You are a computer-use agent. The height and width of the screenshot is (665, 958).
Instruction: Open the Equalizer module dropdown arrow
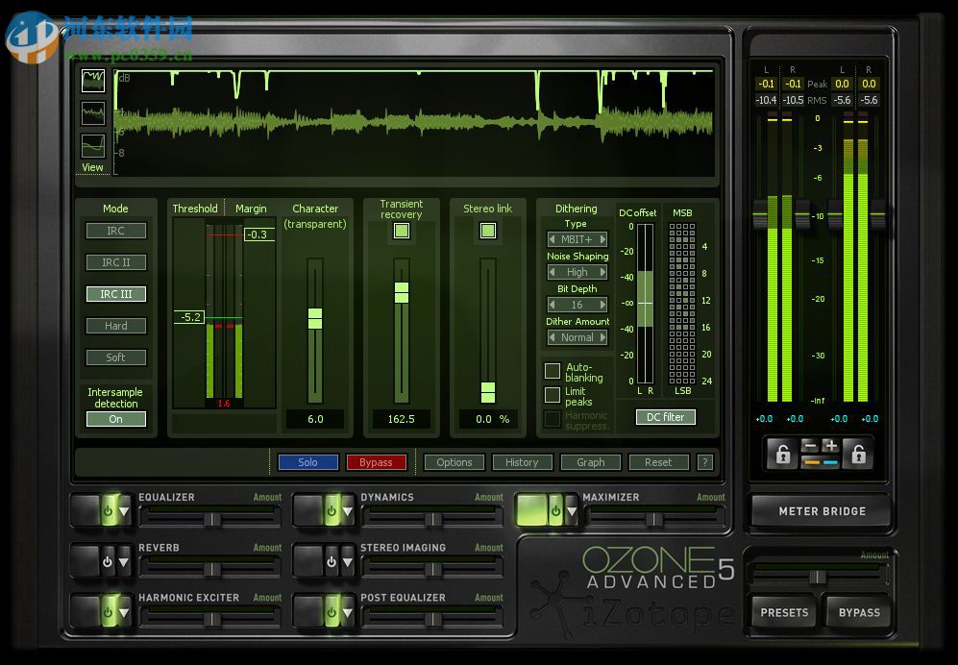124,511
